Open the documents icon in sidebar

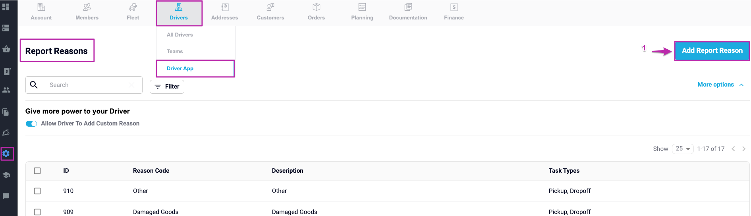pyautogui.click(x=6, y=112)
